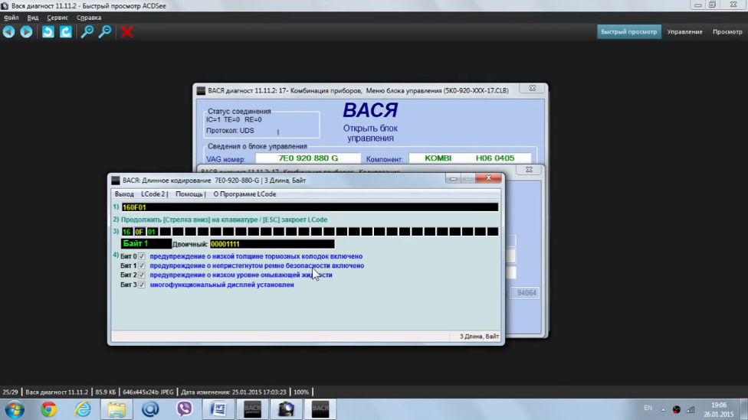Click the coding field showing 160F01

click(x=310, y=207)
